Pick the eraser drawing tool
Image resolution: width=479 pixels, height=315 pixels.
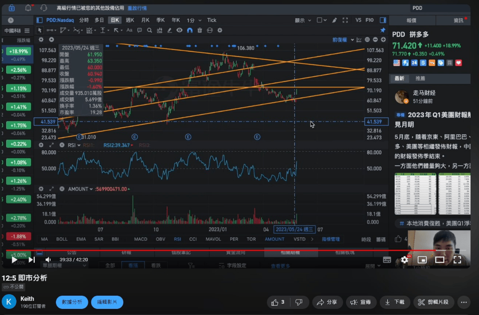170,30
